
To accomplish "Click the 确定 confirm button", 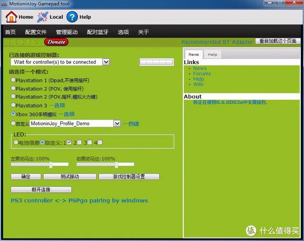I will coord(26,176).
